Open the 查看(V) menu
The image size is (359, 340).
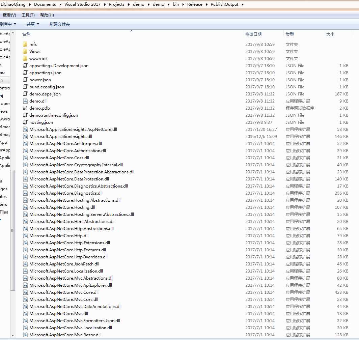(x=9, y=15)
